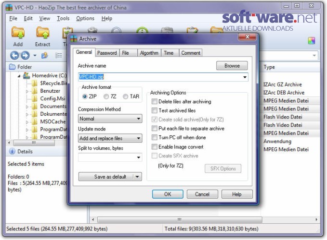Click the file list horizontal scrollbar thumb
This screenshot has height=240, width=327.
(x=180, y=219)
